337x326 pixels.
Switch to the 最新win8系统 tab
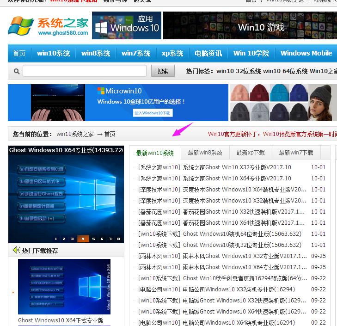pos(205,153)
